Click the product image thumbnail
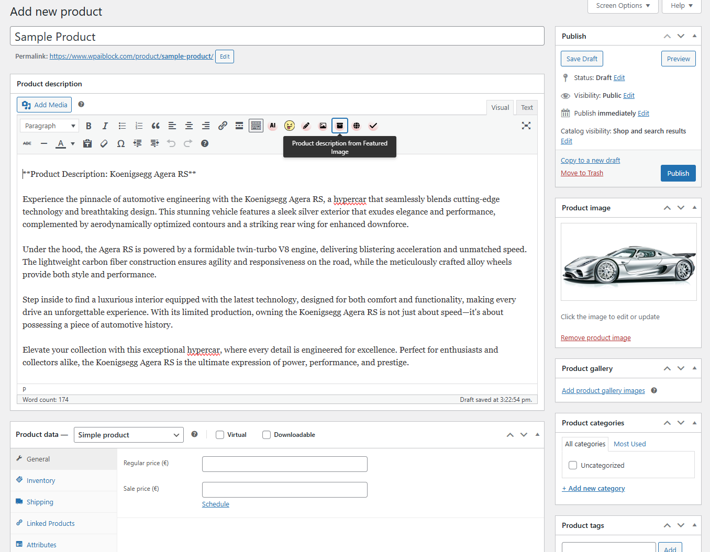The width and height of the screenshot is (710, 552). (628, 262)
